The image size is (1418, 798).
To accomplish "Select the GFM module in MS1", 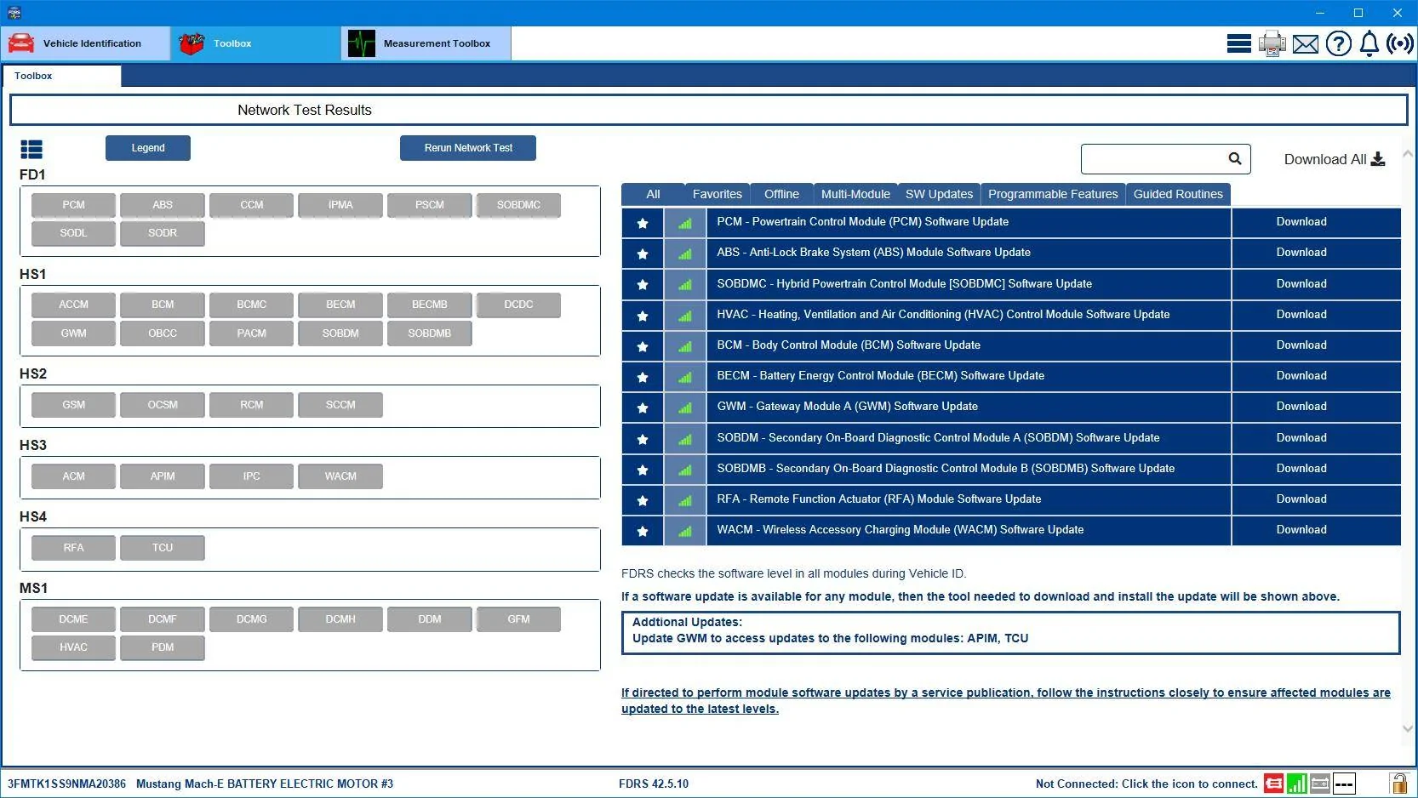I will tap(518, 619).
